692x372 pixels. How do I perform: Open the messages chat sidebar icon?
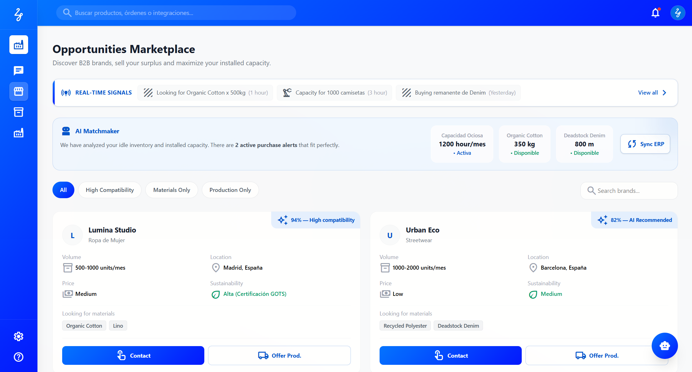tap(19, 71)
